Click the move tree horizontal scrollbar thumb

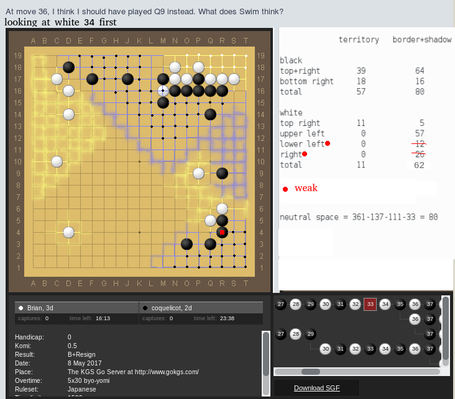tap(311, 372)
